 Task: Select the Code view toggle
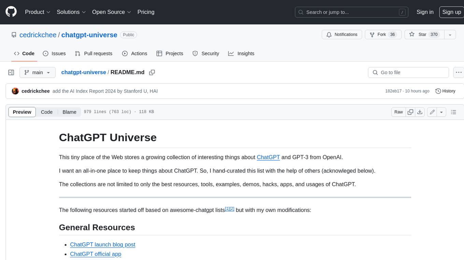click(47, 112)
